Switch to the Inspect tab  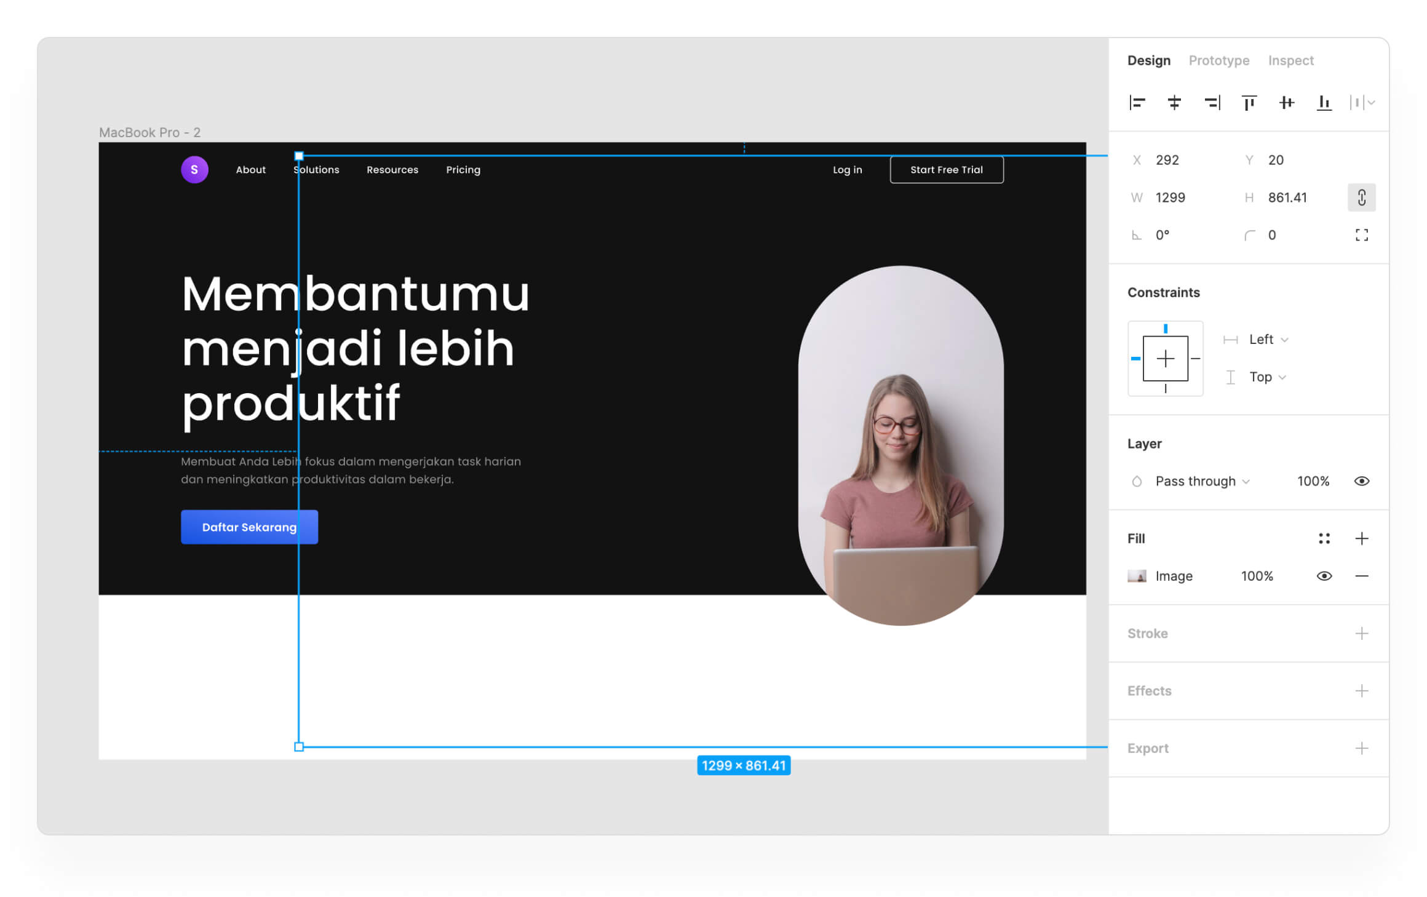[x=1290, y=60]
